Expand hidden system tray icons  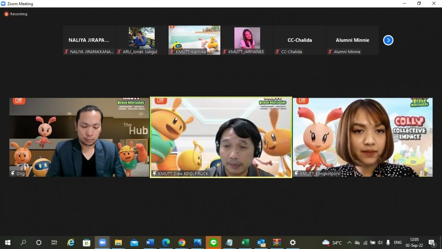pos(349,242)
